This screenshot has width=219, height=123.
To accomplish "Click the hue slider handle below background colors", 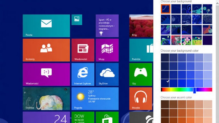I will coord(194,90).
